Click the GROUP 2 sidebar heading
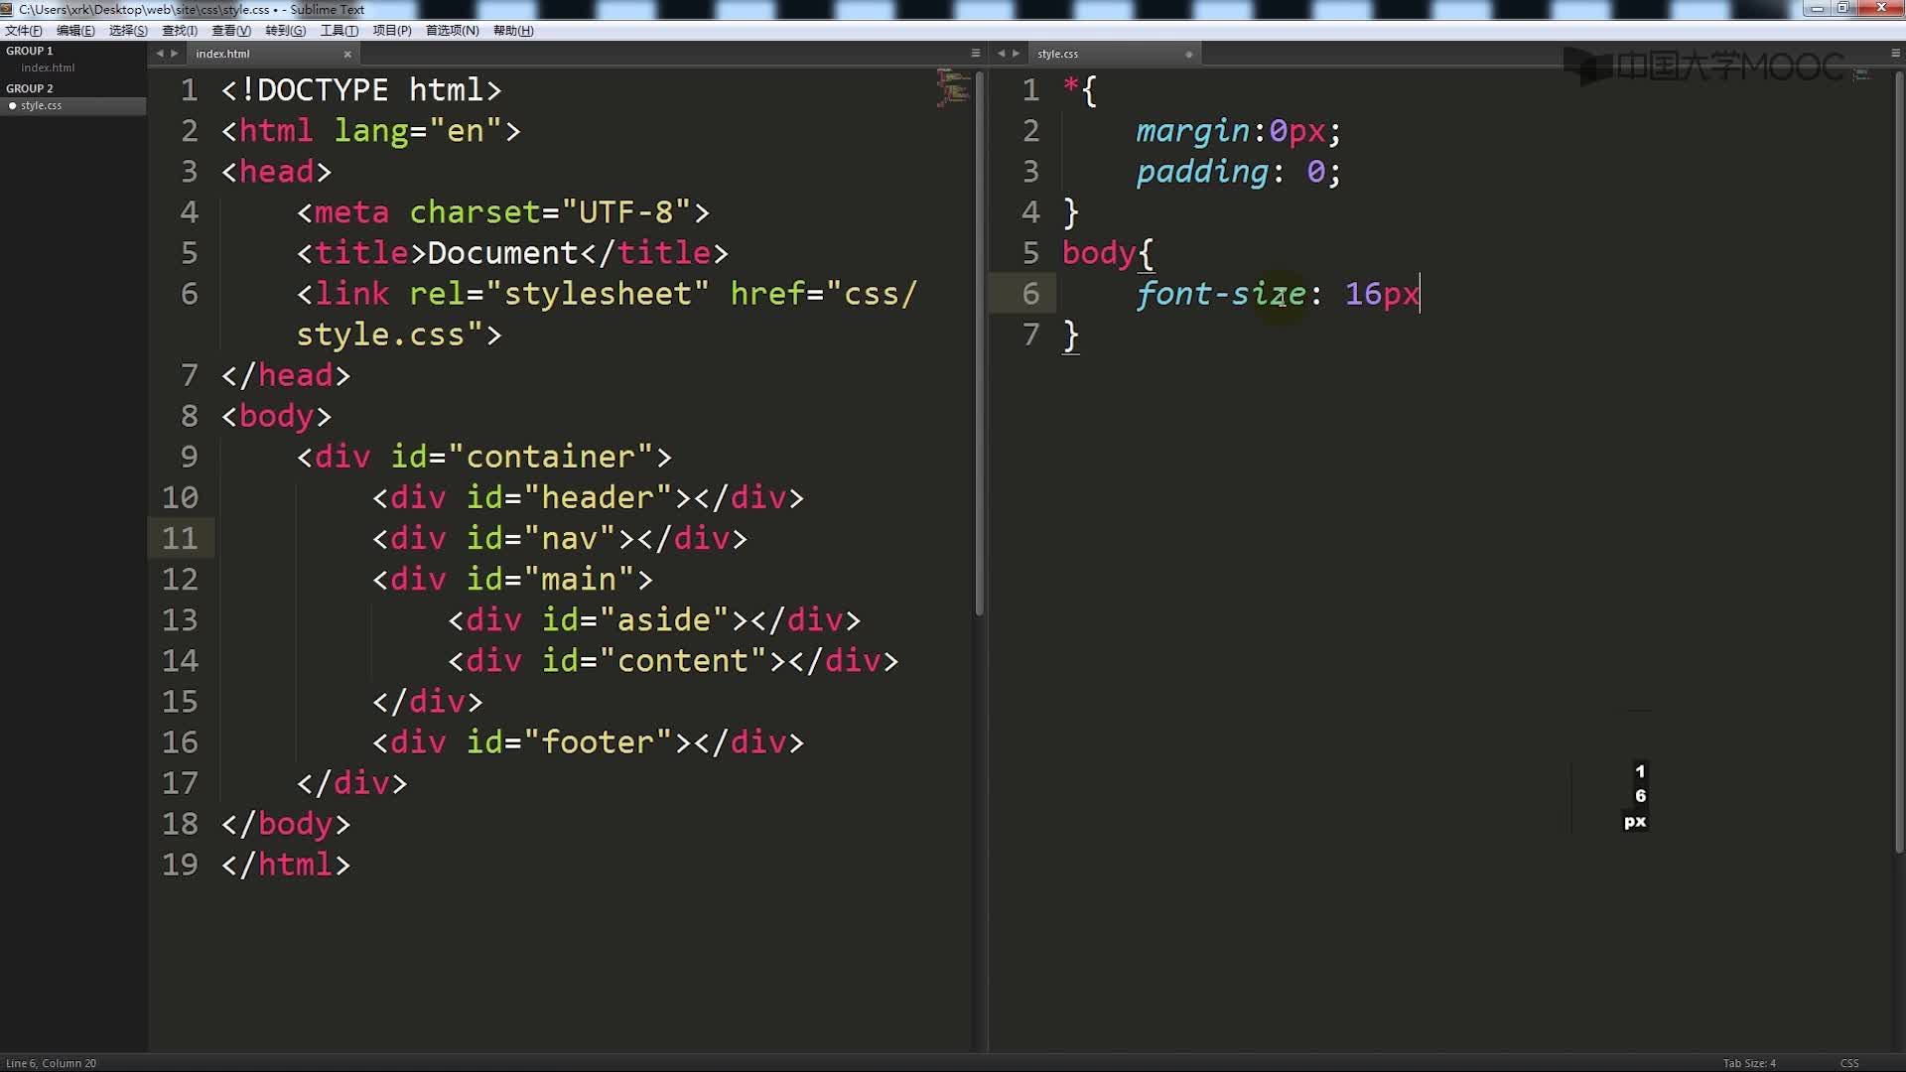Image resolution: width=1906 pixels, height=1072 pixels. click(29, 88)
